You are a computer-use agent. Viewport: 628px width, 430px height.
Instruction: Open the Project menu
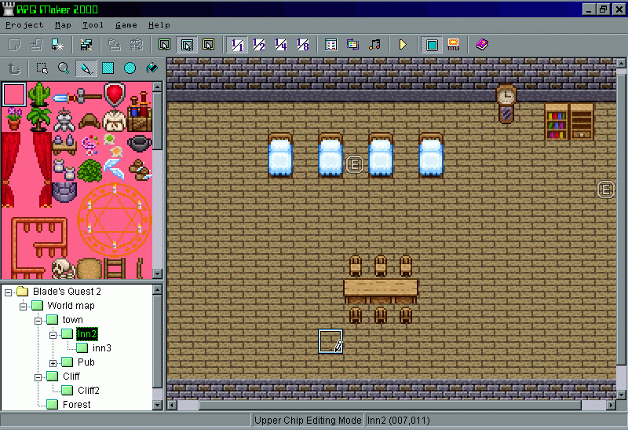(24, 25)
